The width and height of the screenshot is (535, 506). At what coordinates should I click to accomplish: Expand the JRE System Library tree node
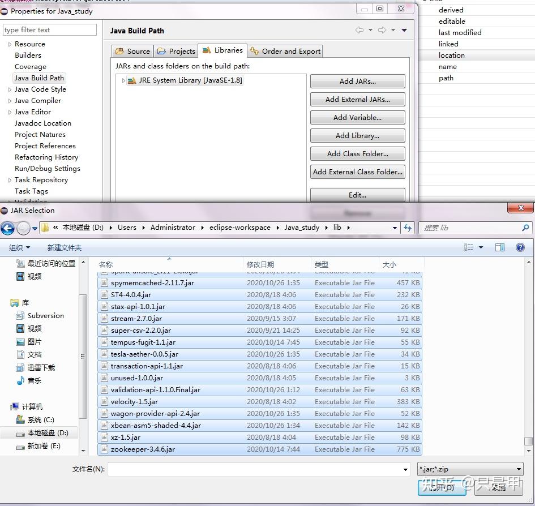click(123, 80)
